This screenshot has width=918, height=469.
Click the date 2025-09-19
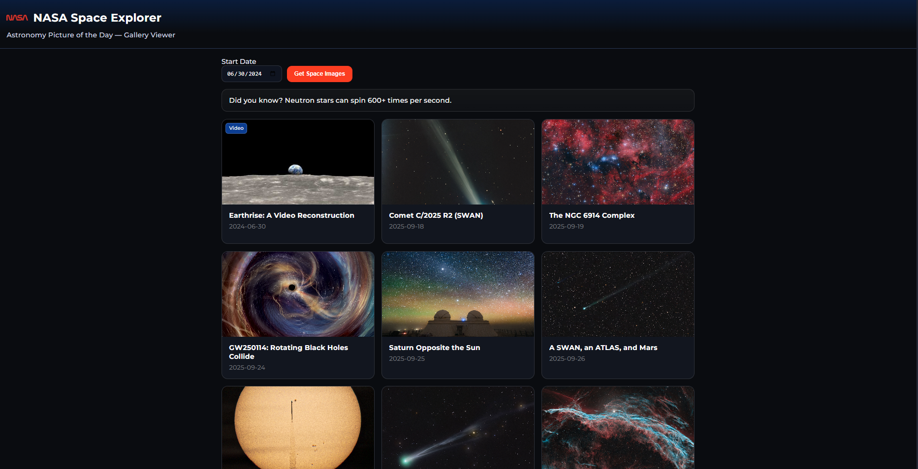[566, 227]
